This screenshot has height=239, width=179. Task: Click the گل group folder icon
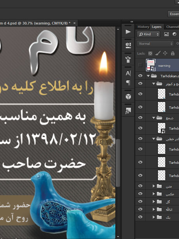pyautogui.click(x=159, y=202)
